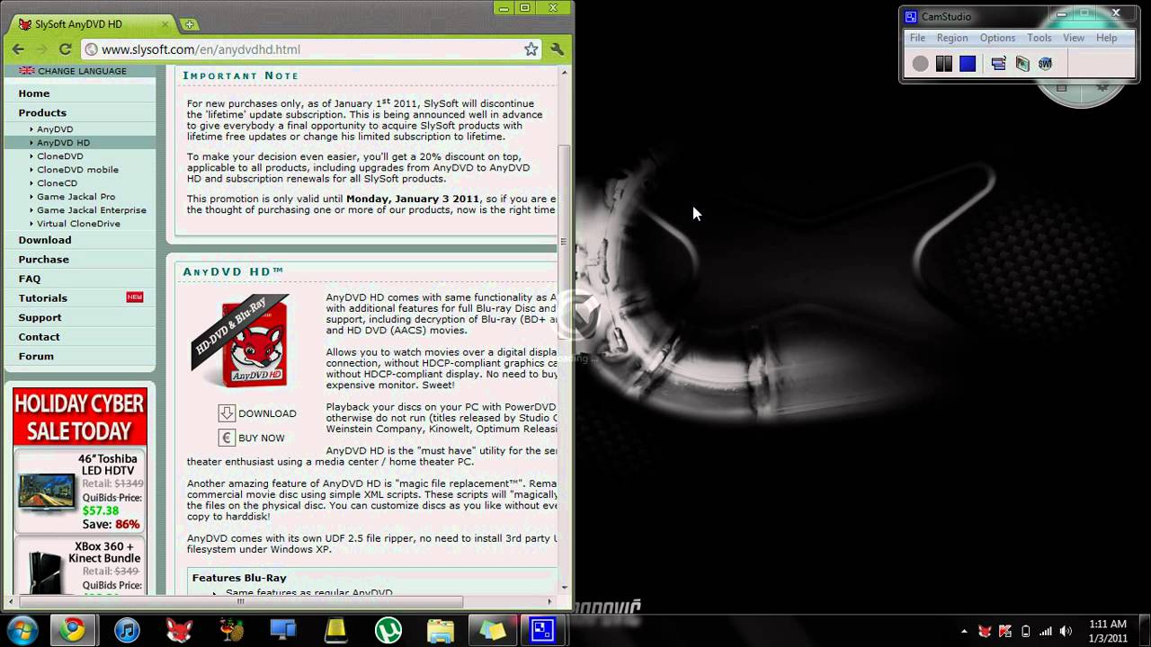Select the SlySoft AnyDVD HD tab
This screenshot has height=647, width=1151.
(x=94, y=24)
